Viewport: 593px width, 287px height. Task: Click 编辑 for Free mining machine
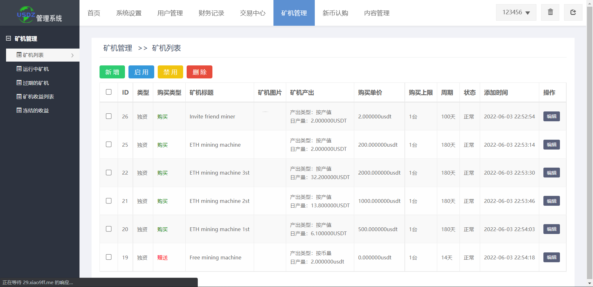click(x=552, y=257)
